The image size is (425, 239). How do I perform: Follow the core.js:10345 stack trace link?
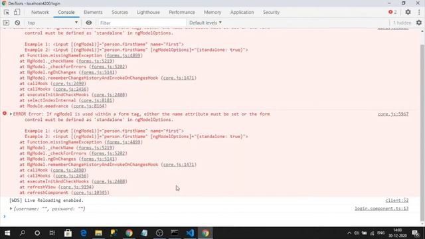[90, 193]
